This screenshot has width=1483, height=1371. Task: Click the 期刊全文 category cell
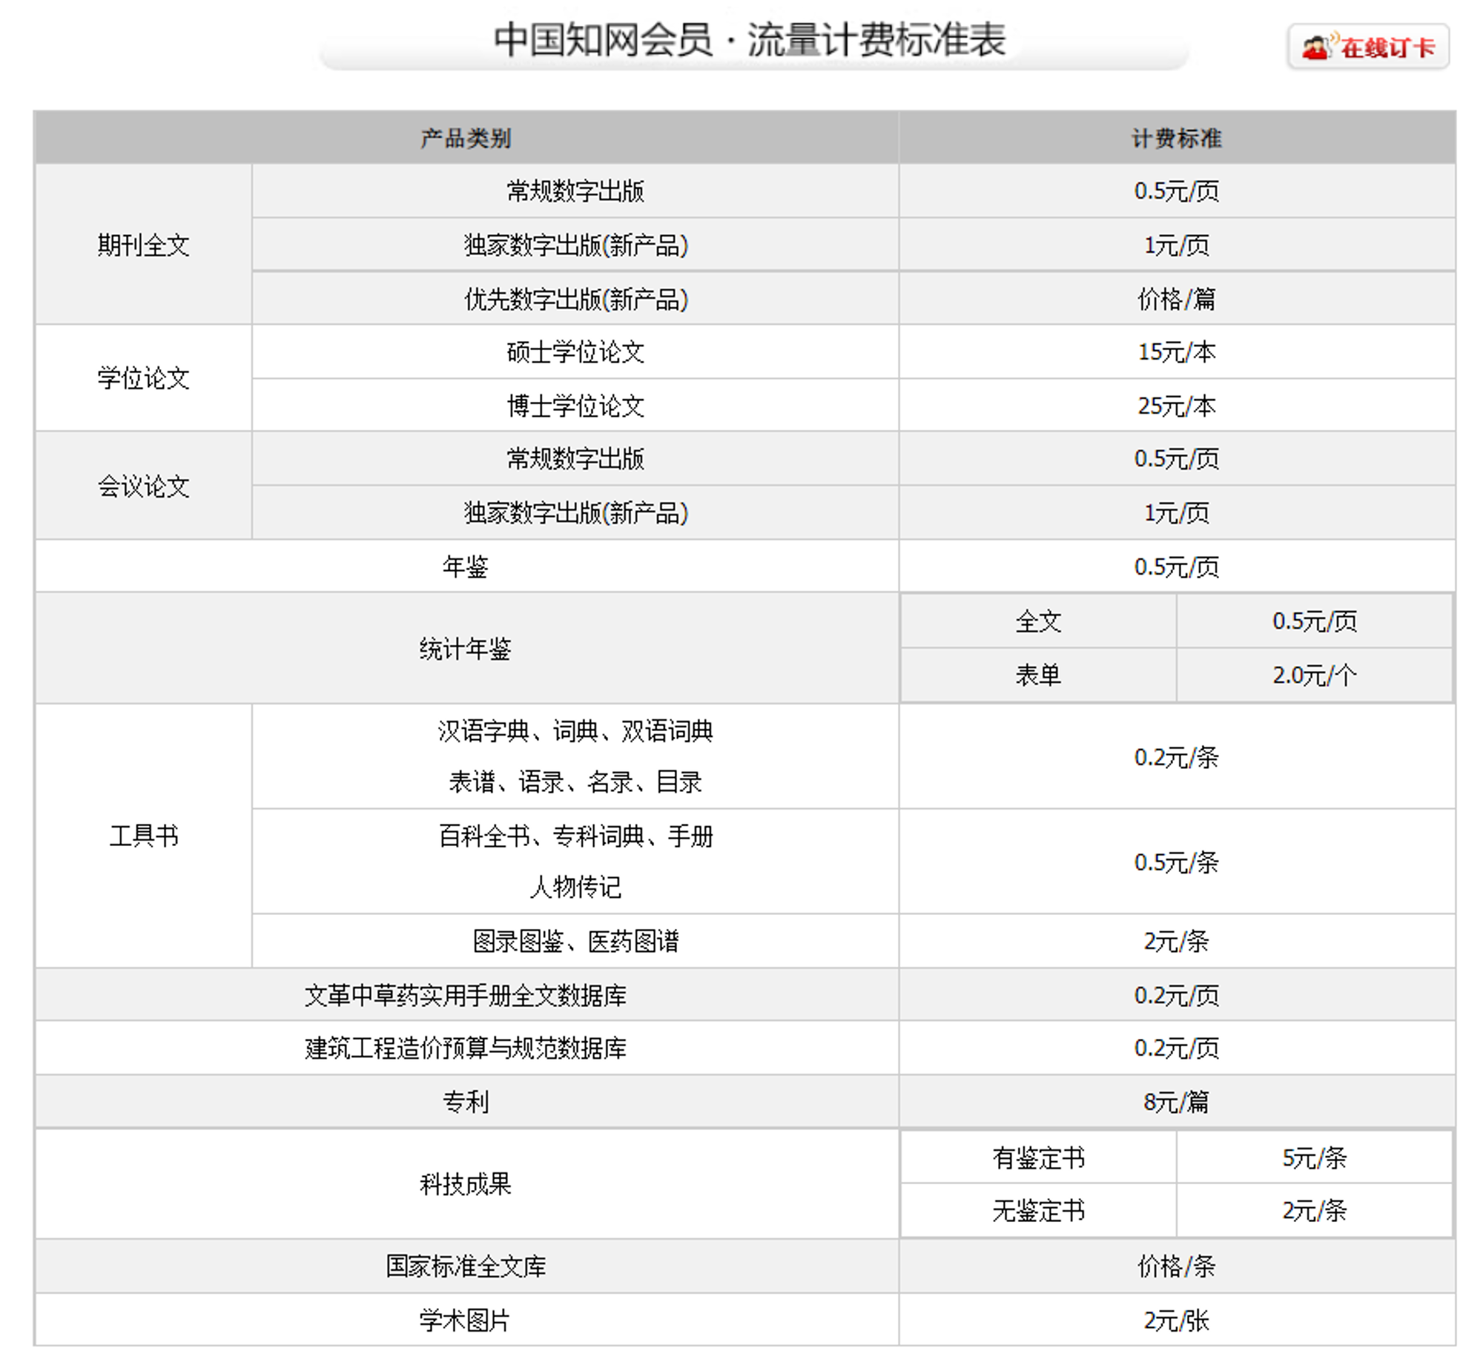(143, 245)
